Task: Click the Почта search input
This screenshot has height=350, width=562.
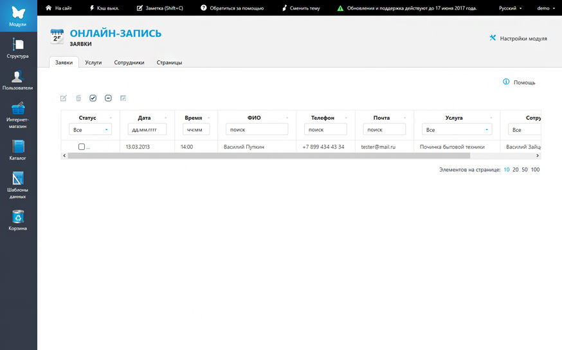Action: pyautogui.click(x=385, y=129)
